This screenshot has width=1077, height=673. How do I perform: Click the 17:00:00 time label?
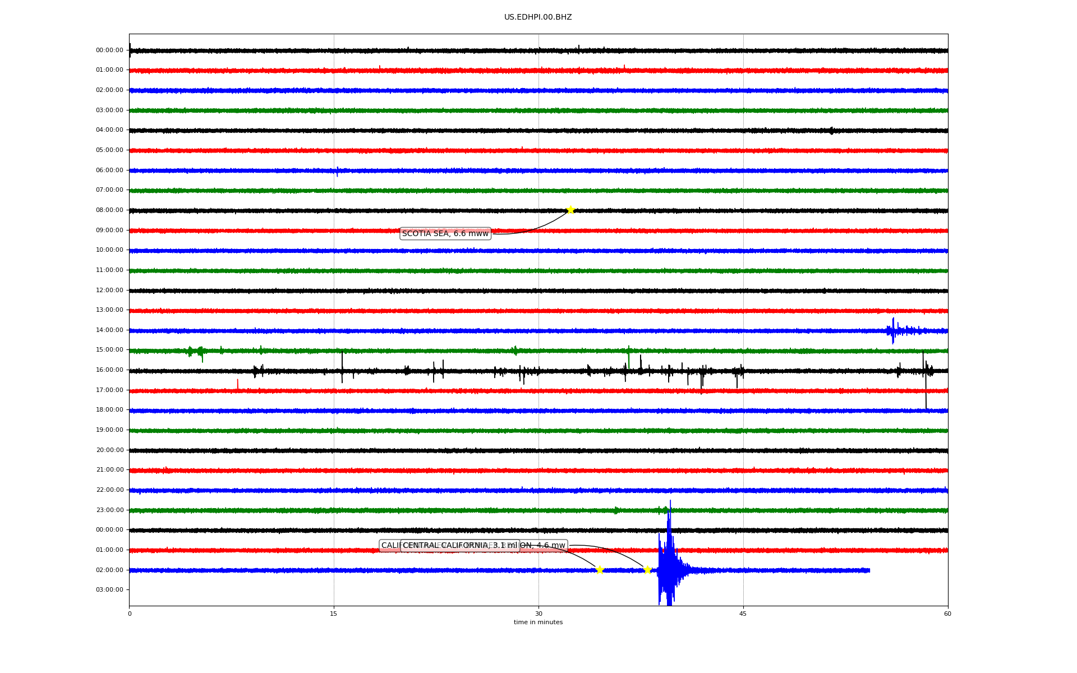(x=109, y=390)
